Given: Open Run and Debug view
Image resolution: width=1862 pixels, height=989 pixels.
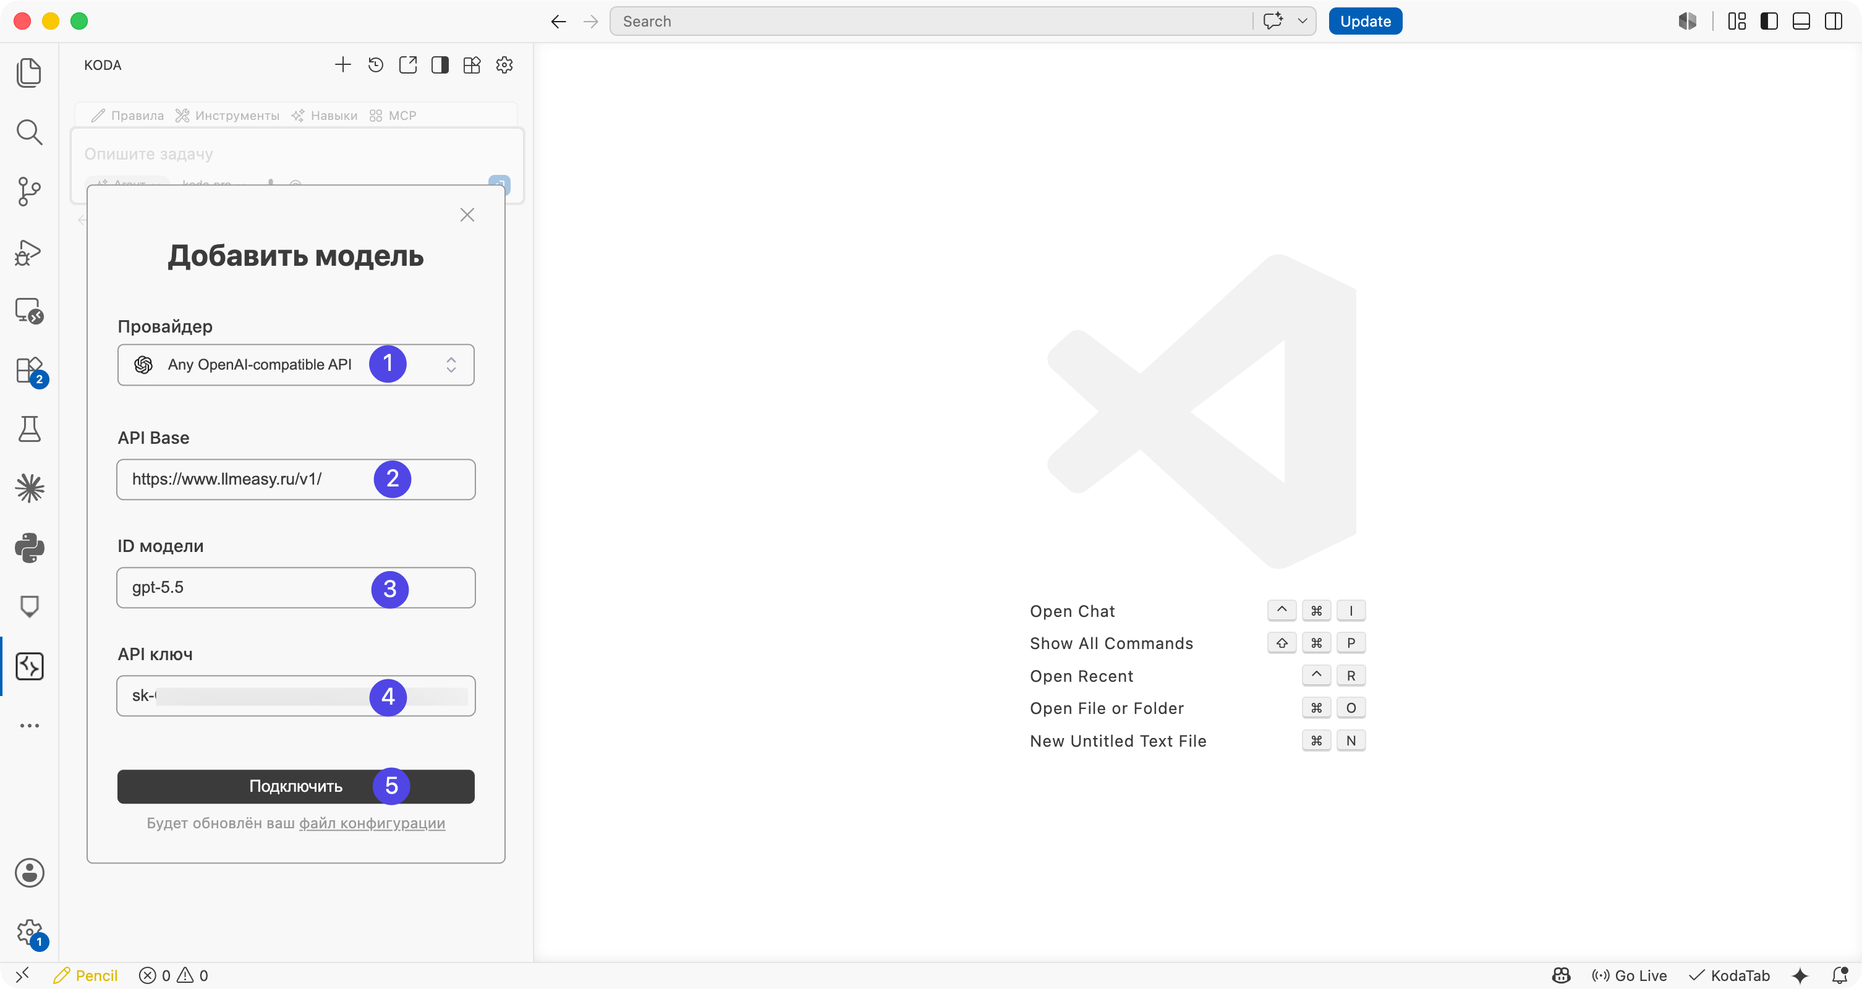Looking at the screenshot, I should pos(29,252).
